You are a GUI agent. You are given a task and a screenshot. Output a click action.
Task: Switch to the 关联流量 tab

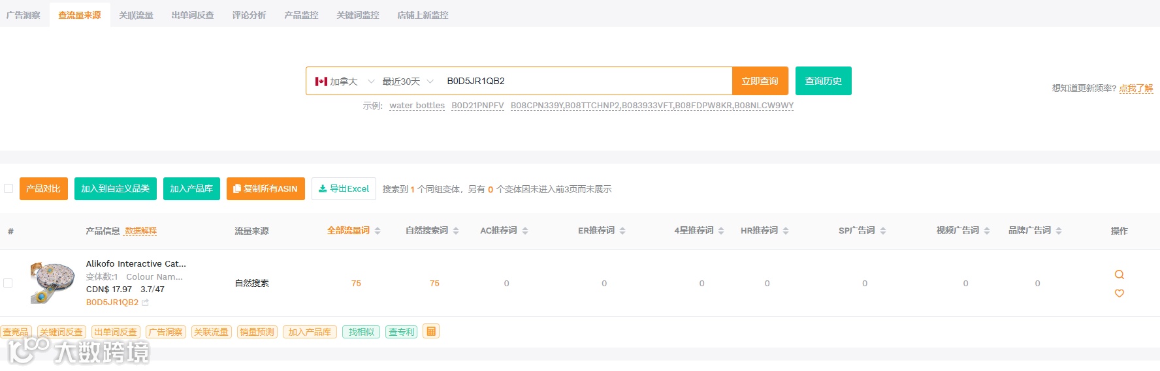(136, 15)
